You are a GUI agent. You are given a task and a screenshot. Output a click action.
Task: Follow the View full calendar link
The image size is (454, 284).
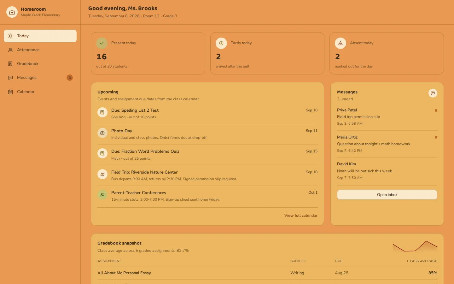pyautogui.click(x=301, y=216)
